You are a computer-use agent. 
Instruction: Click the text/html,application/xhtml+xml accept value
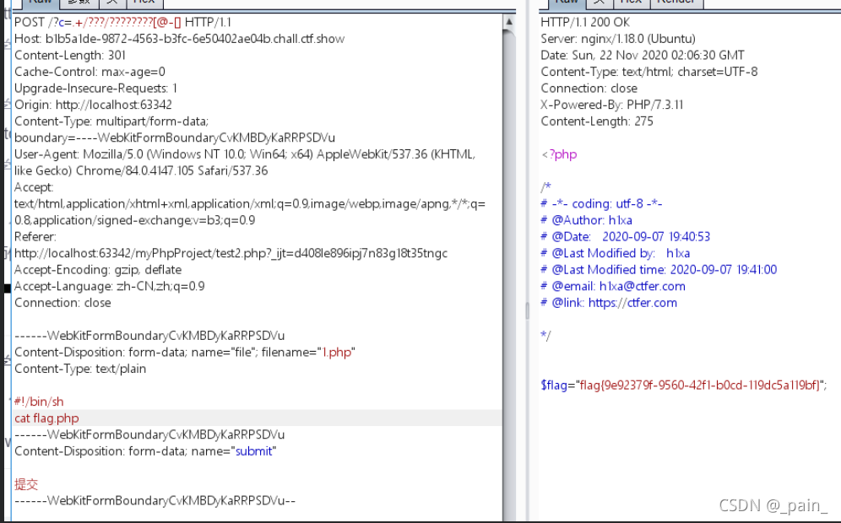(x=249, y=203)
